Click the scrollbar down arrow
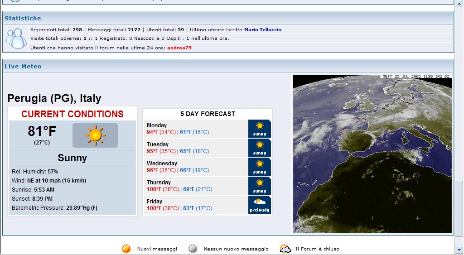Image resolution: width=464 pixels, height=255 pixels. pyautogui.click(x=459, y=250)
